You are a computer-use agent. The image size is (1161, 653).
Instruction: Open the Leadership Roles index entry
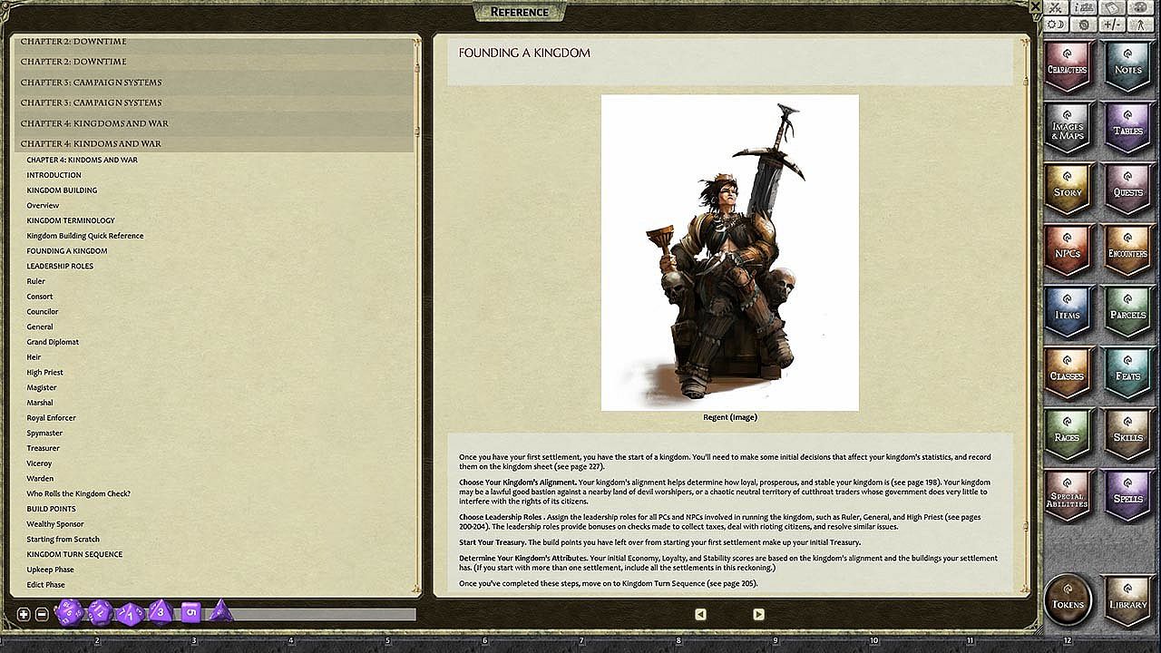click(x=60, y=266)
